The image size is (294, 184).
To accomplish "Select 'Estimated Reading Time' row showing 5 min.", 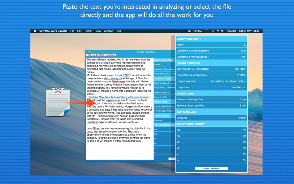I will click(x=211, y=99).
